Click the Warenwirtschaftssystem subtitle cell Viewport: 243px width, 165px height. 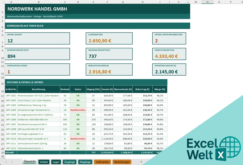[97, 16]
